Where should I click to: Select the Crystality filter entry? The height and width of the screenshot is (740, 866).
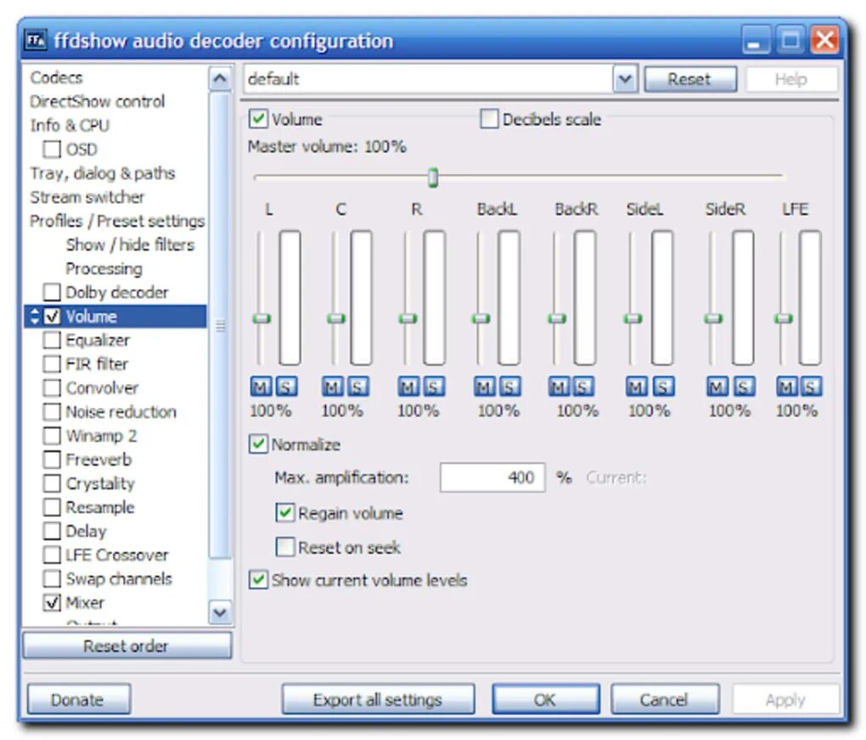pos(100,483)
